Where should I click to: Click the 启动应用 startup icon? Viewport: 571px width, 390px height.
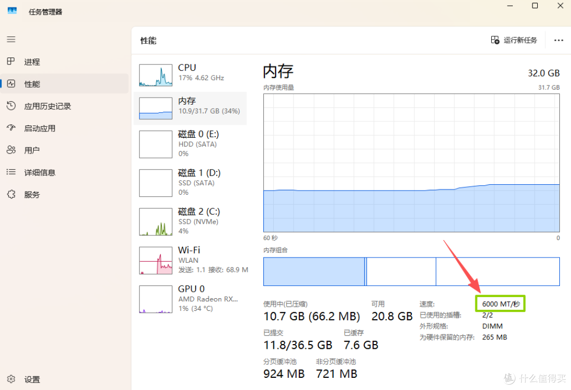point(11,128)
